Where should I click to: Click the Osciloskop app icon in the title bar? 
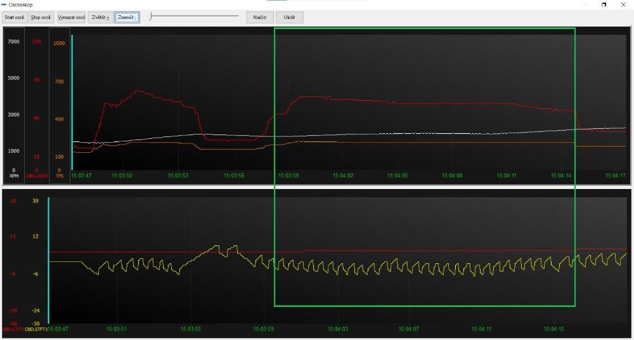[4, 4]
